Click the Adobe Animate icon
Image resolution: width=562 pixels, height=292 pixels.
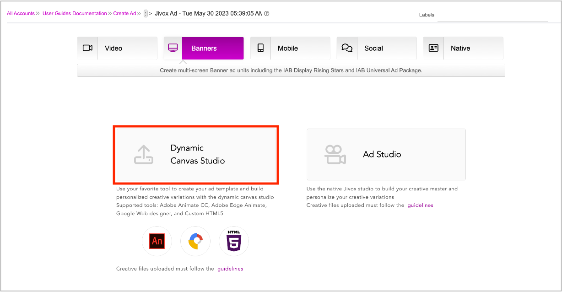click(157, 241)
